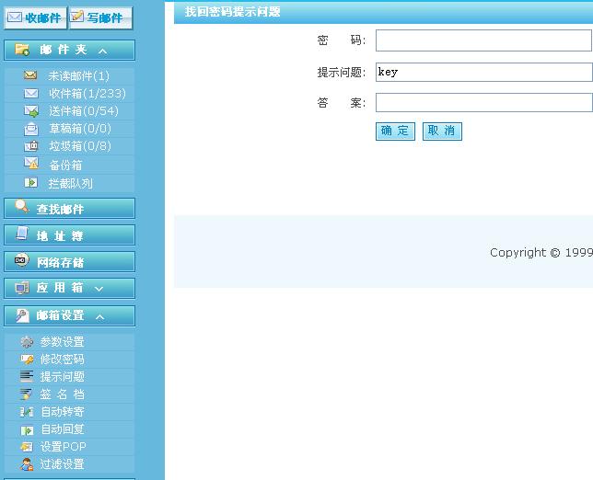Open 自动转寄 forwarding settings
The width and height of the screenshot is (593, 480).
63,412
